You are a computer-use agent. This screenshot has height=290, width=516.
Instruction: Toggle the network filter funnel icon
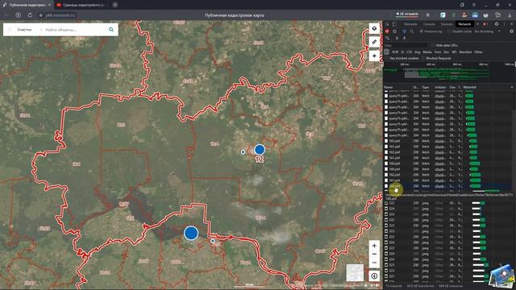[x=405, y=31]
